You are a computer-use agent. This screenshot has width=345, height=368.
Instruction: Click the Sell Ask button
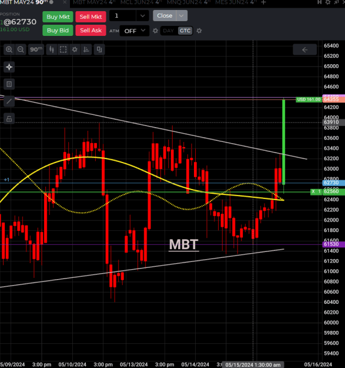(91, 31)
